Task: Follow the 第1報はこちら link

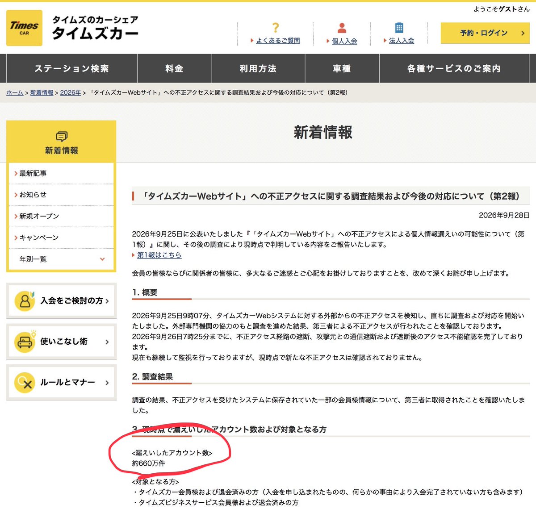Action: [x=159, y=255]
